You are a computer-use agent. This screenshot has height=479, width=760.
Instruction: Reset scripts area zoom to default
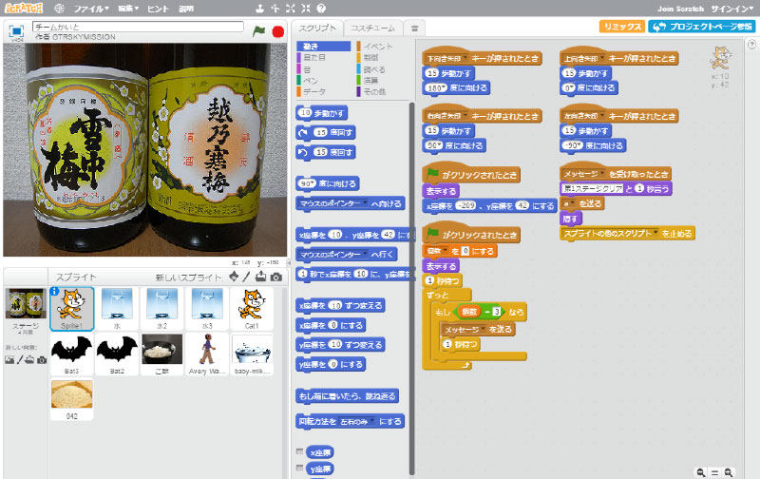(x=714, y=472)
